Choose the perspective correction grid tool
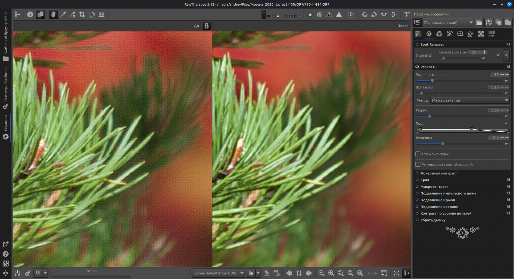Screen dimensions: 514x279 click(101, 14)
